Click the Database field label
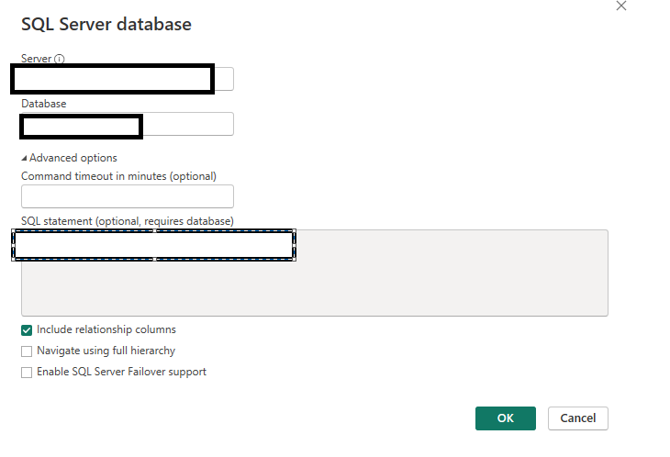670x457 pixels. coord(43,104)
